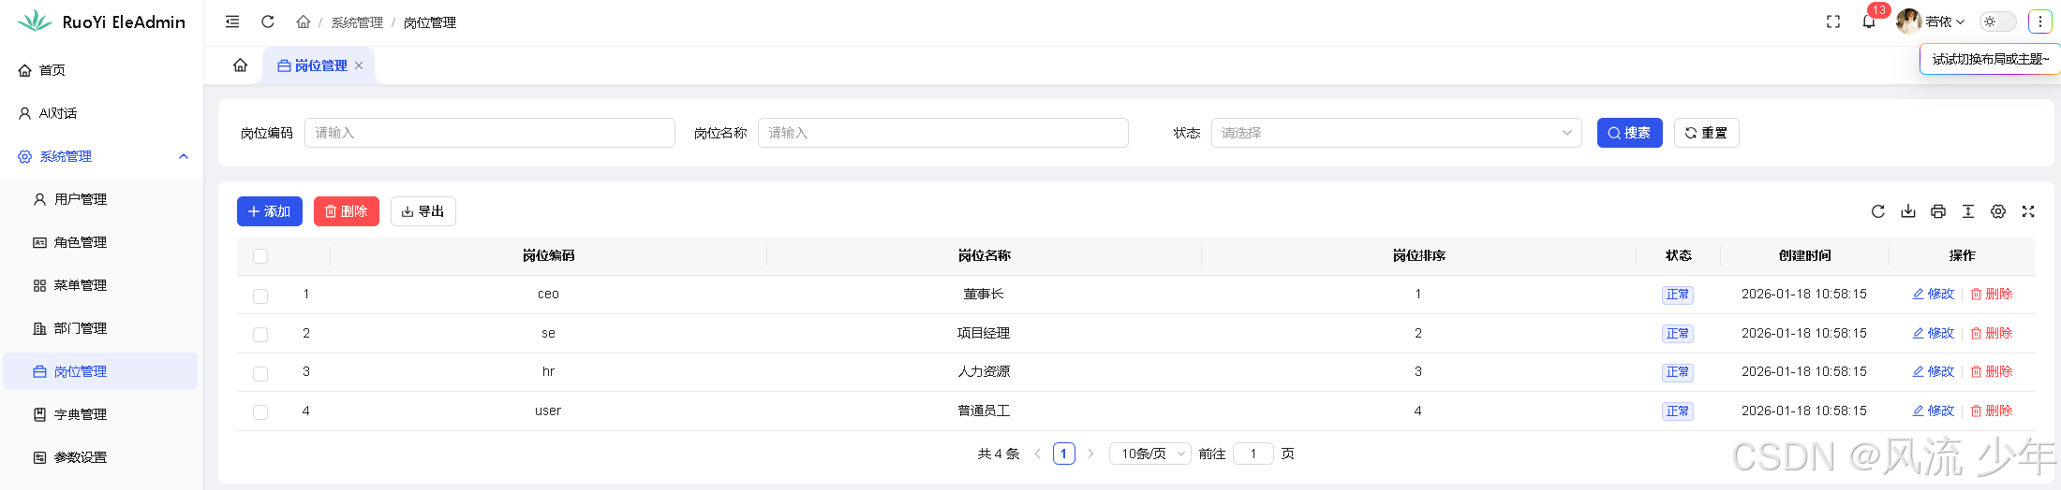Image resolution: width=2061 pixels, height=490 pixels.
Task: Select 岗位管理 in sidebar
Action: pos(101,371)
